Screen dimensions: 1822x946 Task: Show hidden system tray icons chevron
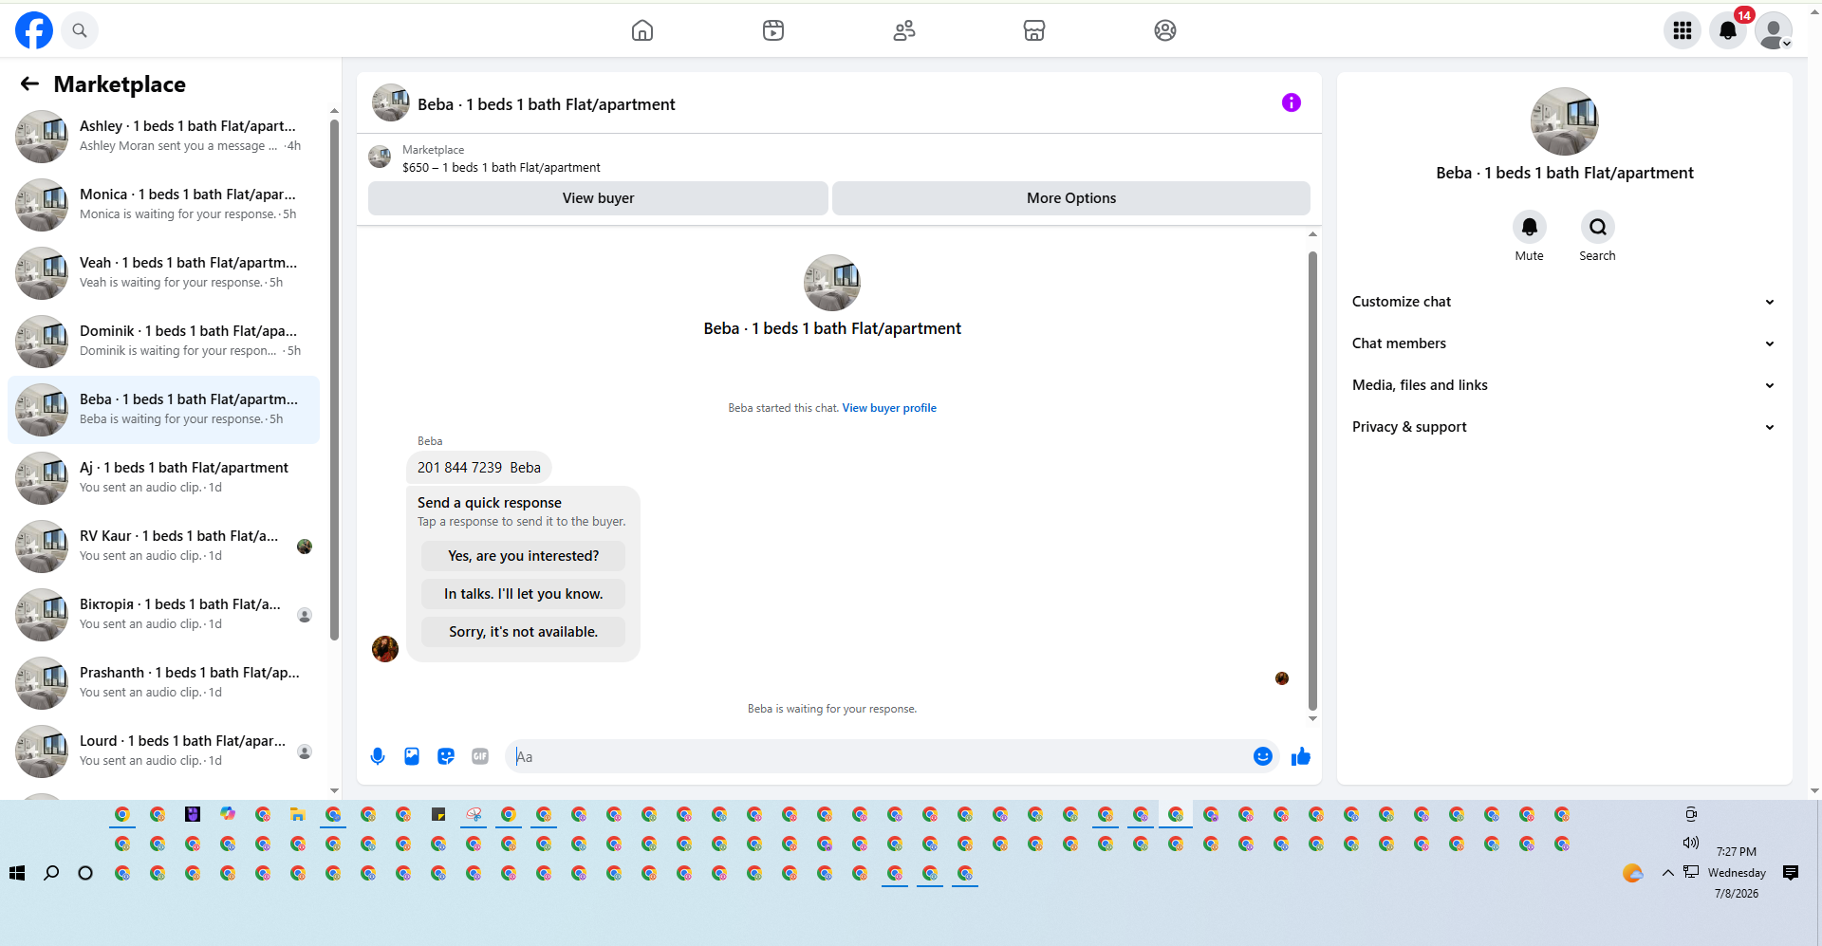click(x=1667, y=873)
